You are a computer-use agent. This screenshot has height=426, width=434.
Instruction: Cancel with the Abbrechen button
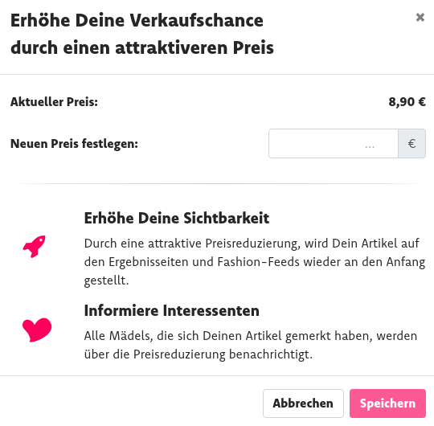click(x=303, y=403)
